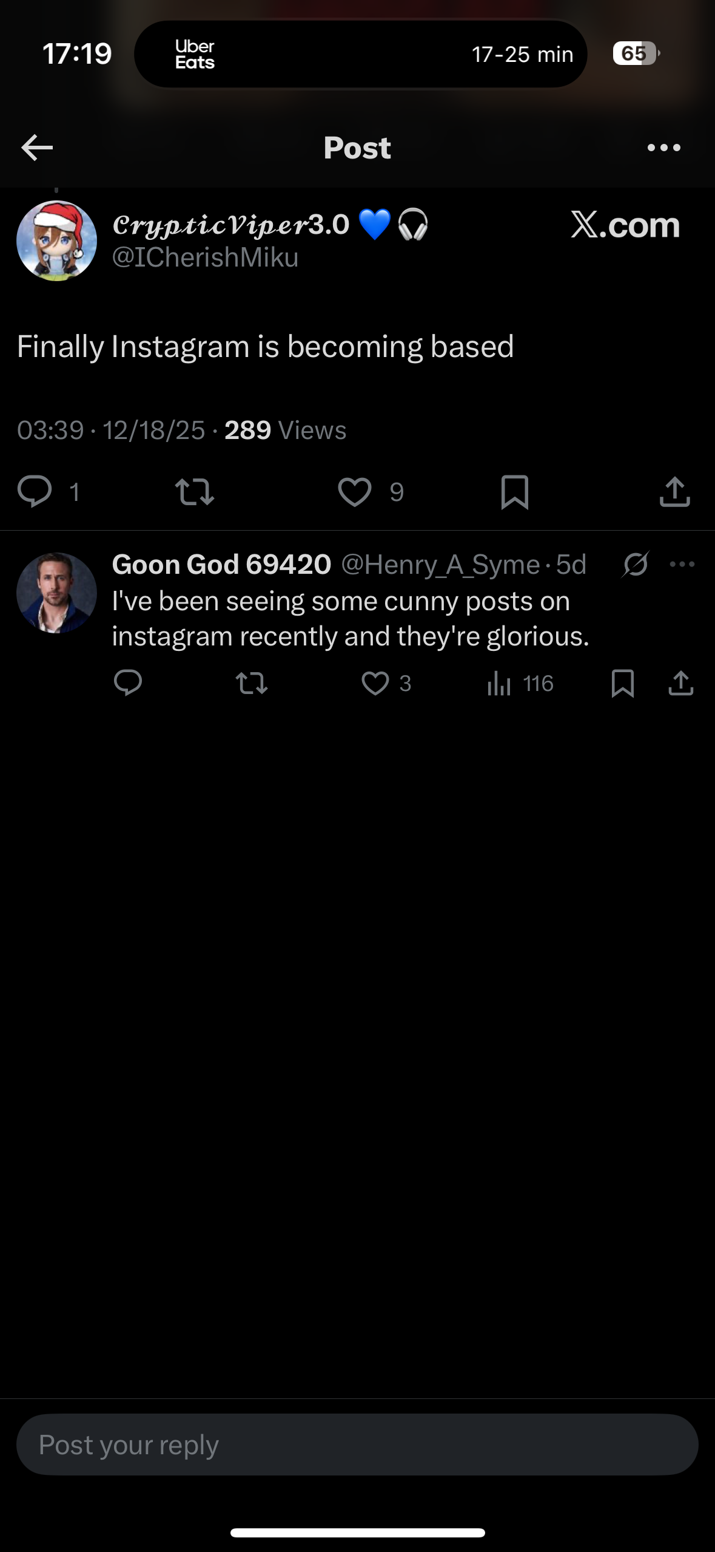Bookmark Goon God 69420's reply
Image resolution: width=715 pixels, height=1552 pixels.
(623, 684)
